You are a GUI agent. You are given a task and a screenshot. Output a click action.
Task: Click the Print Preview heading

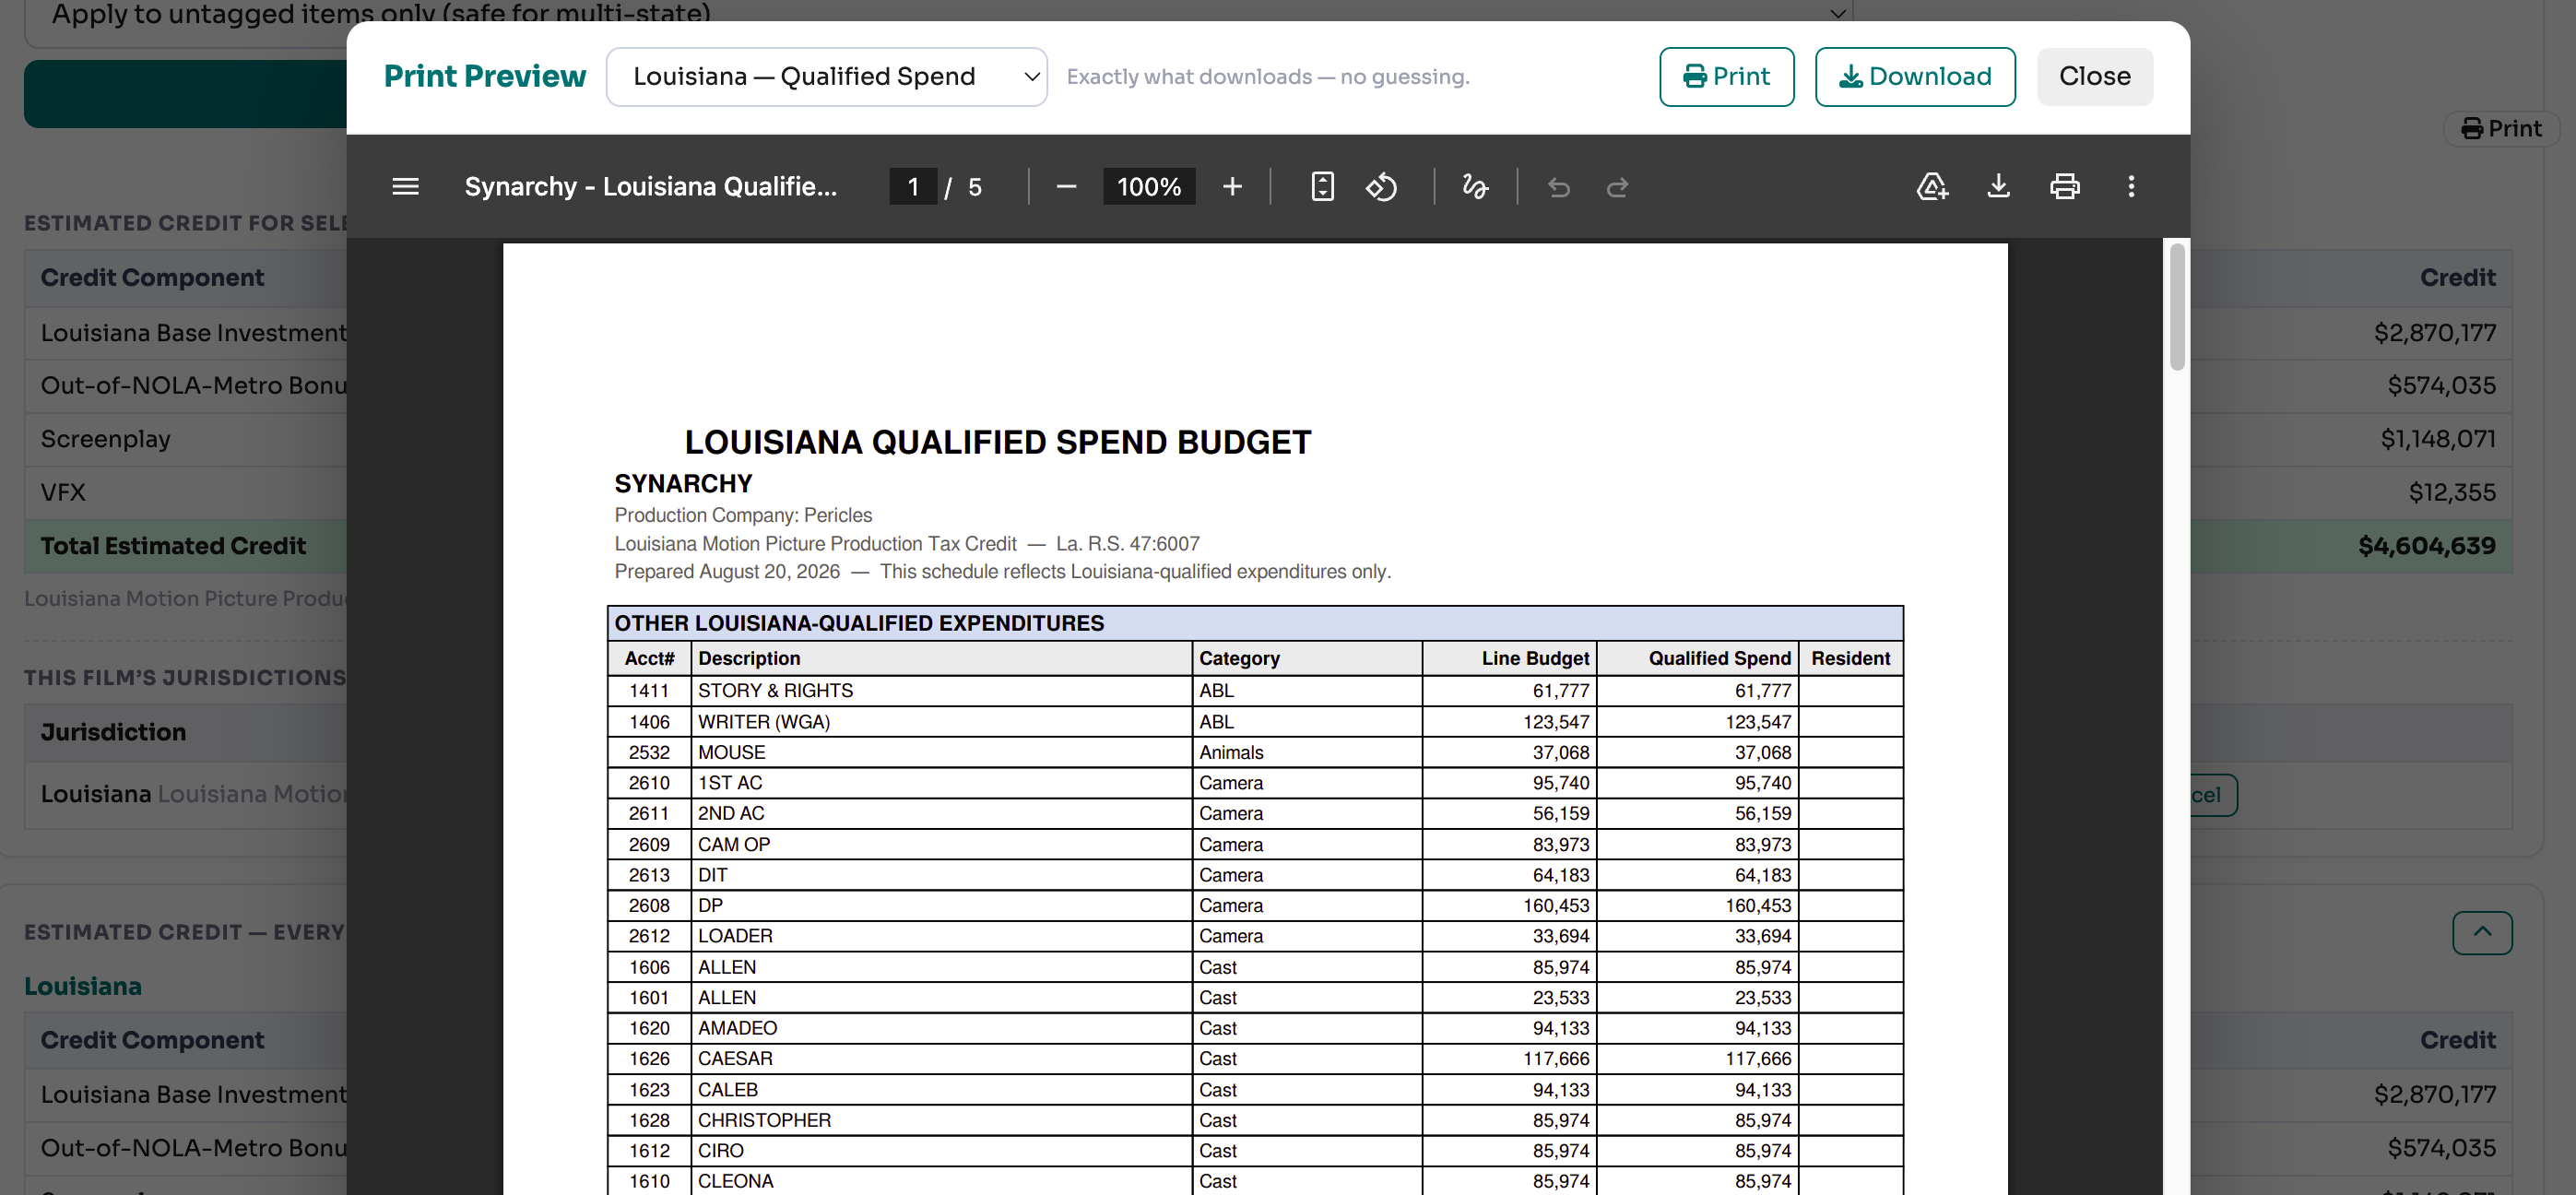tap(484, 77)
